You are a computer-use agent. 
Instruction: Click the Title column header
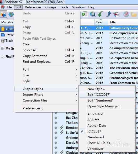click(x=123, y=22)
